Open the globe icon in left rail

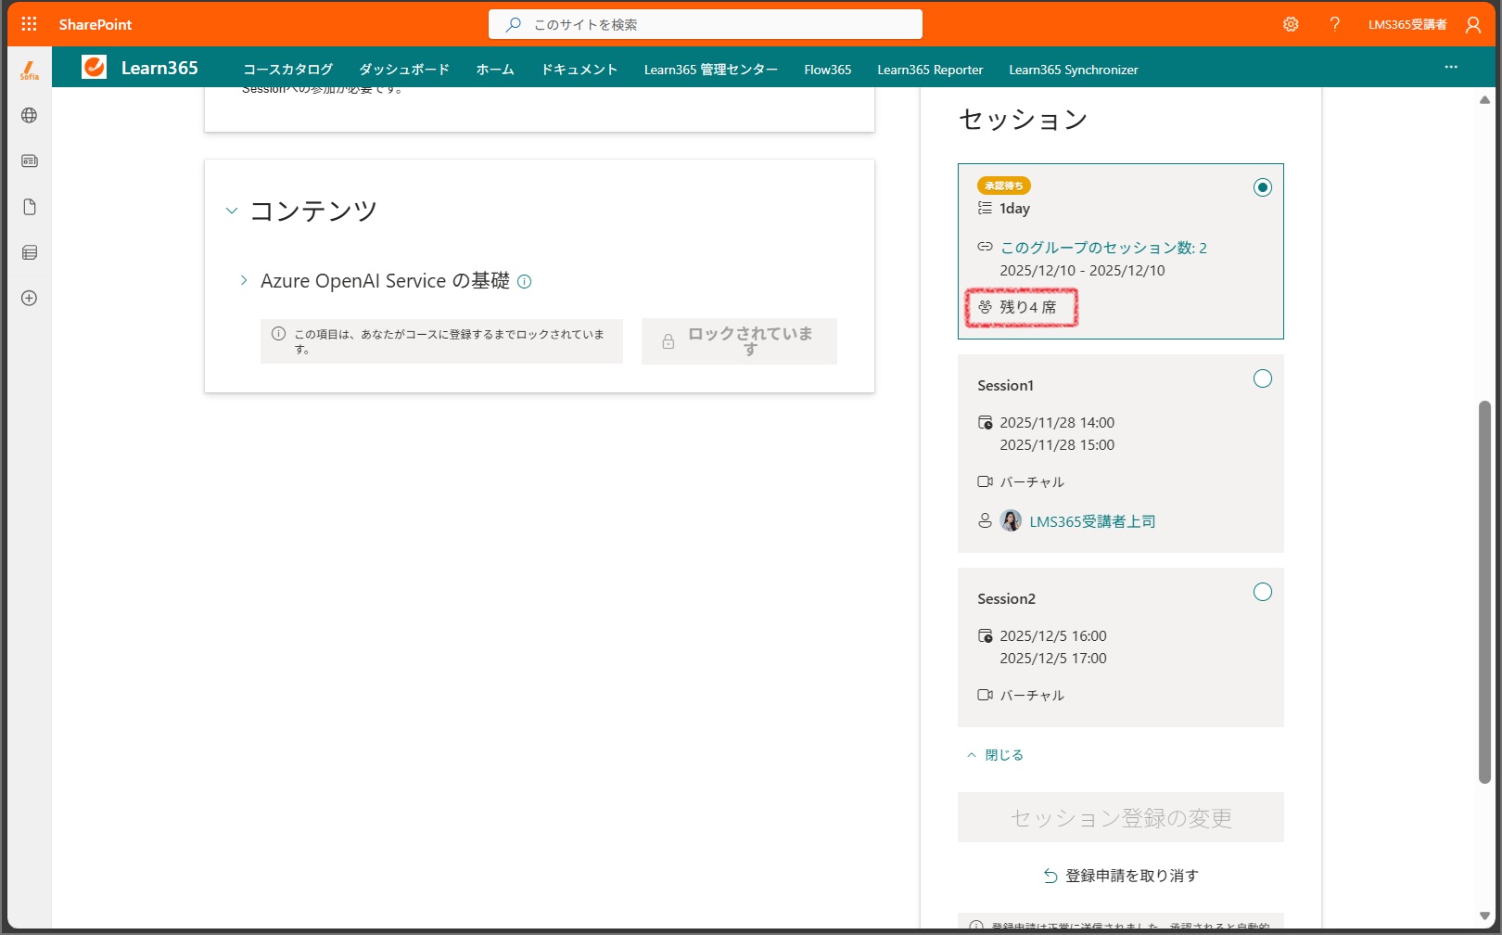pos(30,115)
